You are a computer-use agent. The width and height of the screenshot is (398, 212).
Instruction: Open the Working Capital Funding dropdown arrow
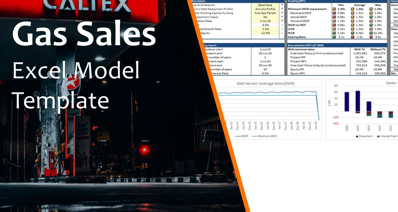(282, 13)
